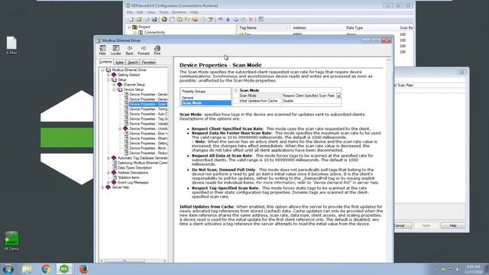Click the help content scroll-up arrow
The image size is (489, 275).
click(x=389, y=60)
